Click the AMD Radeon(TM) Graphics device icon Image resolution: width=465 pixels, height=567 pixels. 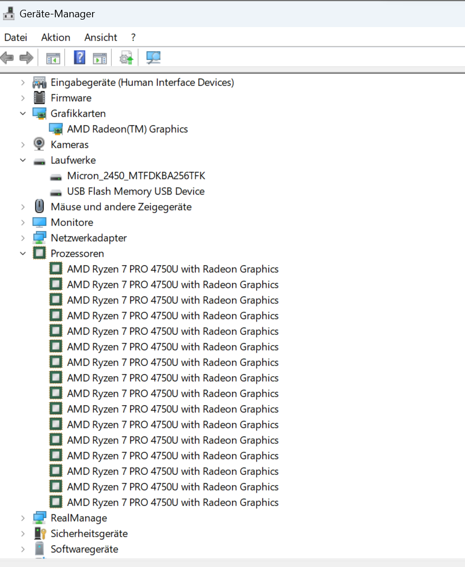pyautogui.click(x=56, y=129)
